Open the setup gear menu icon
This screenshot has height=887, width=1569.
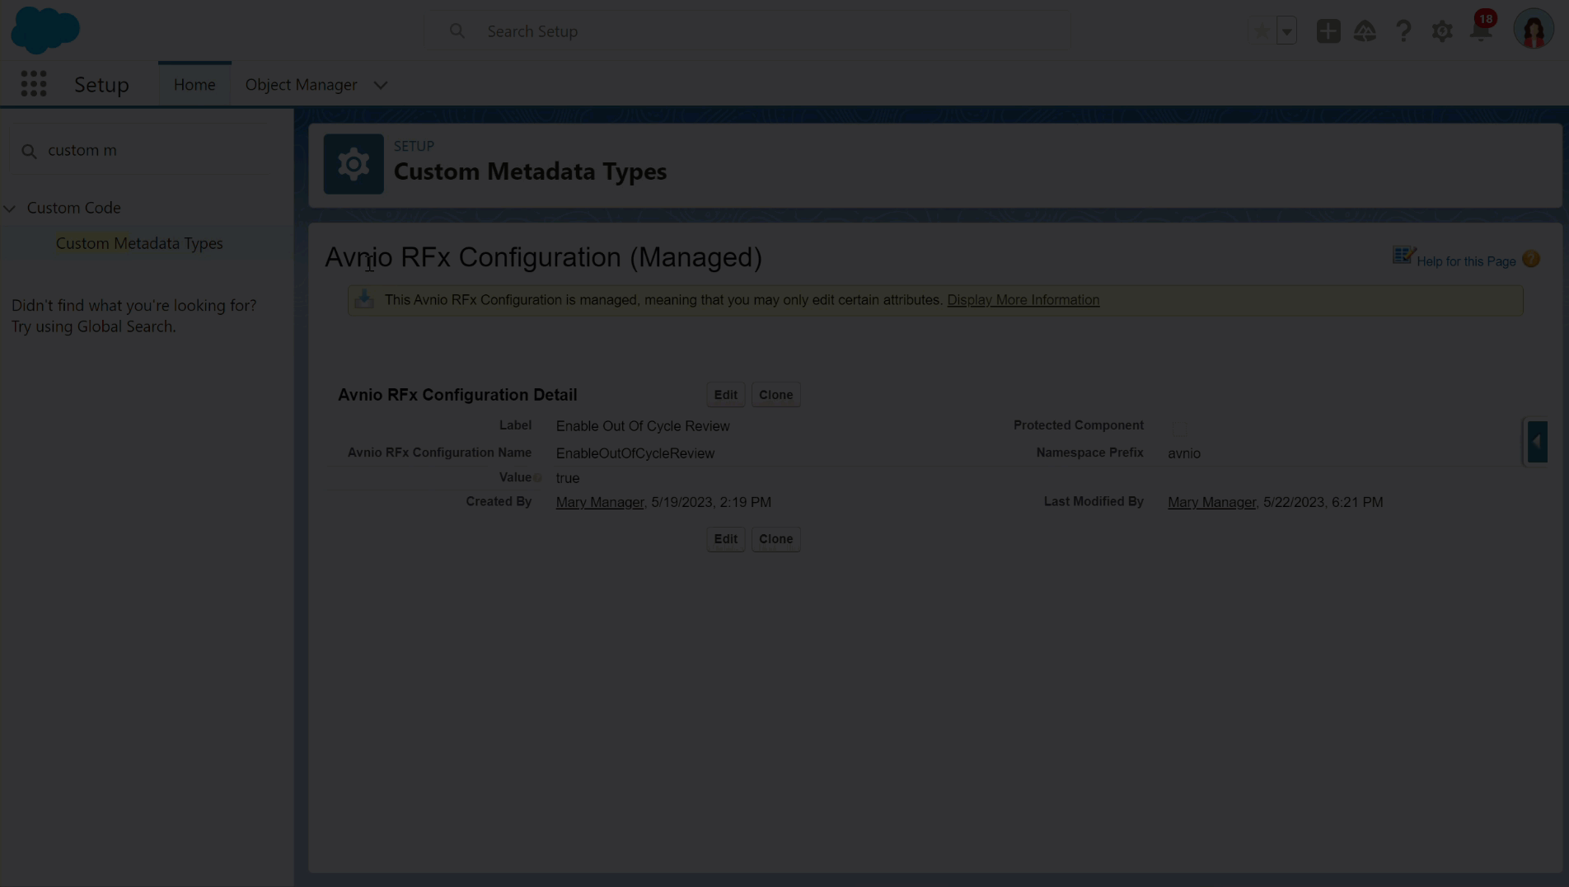pyautogui.click(x=1442, y=31)
